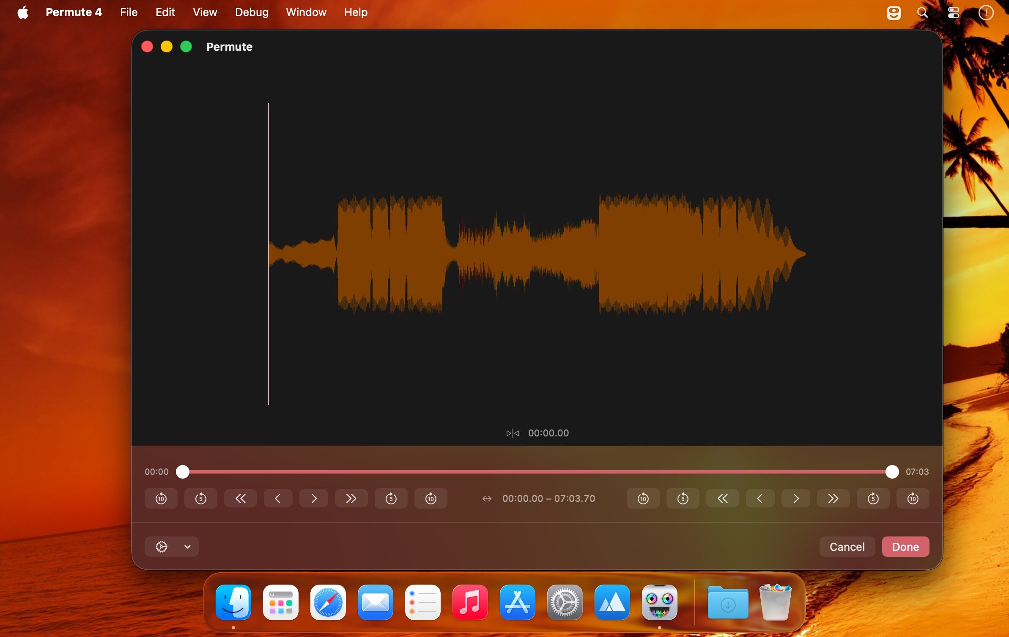
Task: Click the trim end slider handle
Action: click(892, 471)
